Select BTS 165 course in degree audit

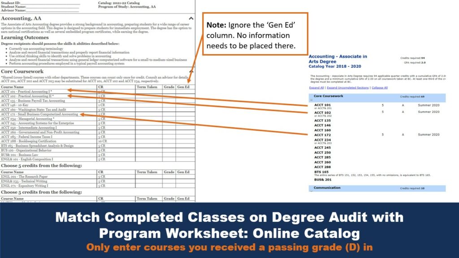pos(321,172)
